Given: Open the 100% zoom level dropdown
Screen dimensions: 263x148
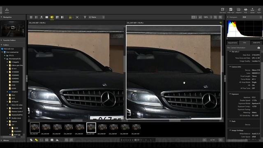Looking at the screenshot, I should coord(208,17).
